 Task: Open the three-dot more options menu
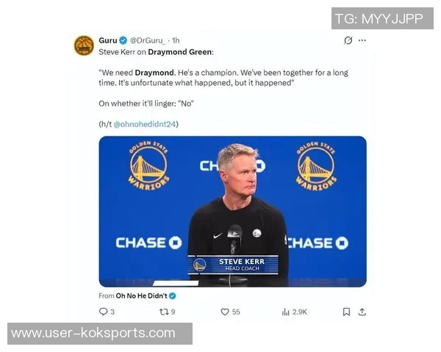point(362,40)
